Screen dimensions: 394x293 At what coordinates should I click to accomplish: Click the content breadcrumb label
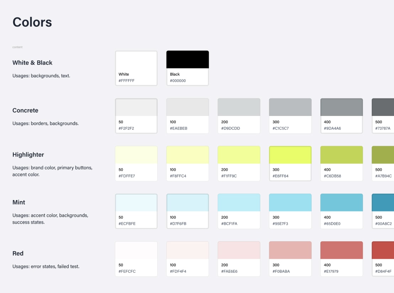tap(17, 47)
